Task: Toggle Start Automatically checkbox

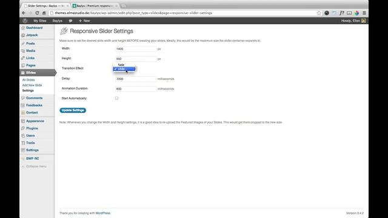Action: pos(116,98)
